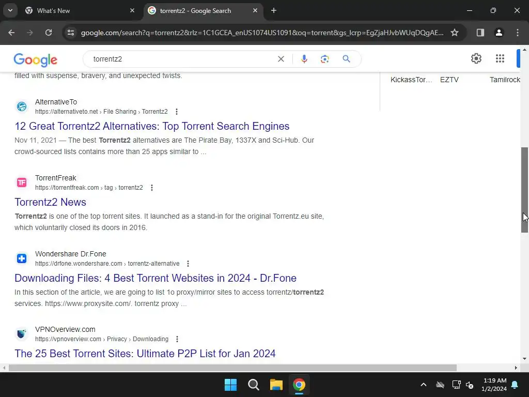
Task: Click the address bar URL
Action: pyautogui.click(x=262, y=33)
